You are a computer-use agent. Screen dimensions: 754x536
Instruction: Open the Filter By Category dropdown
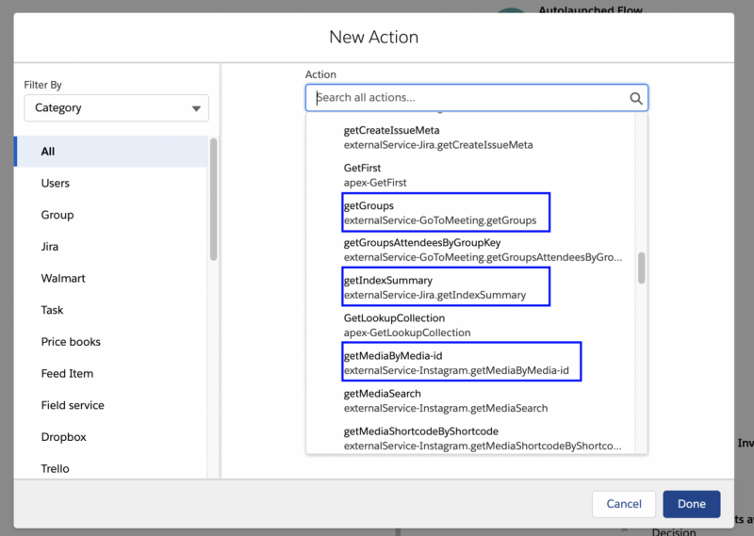[116, 107]
